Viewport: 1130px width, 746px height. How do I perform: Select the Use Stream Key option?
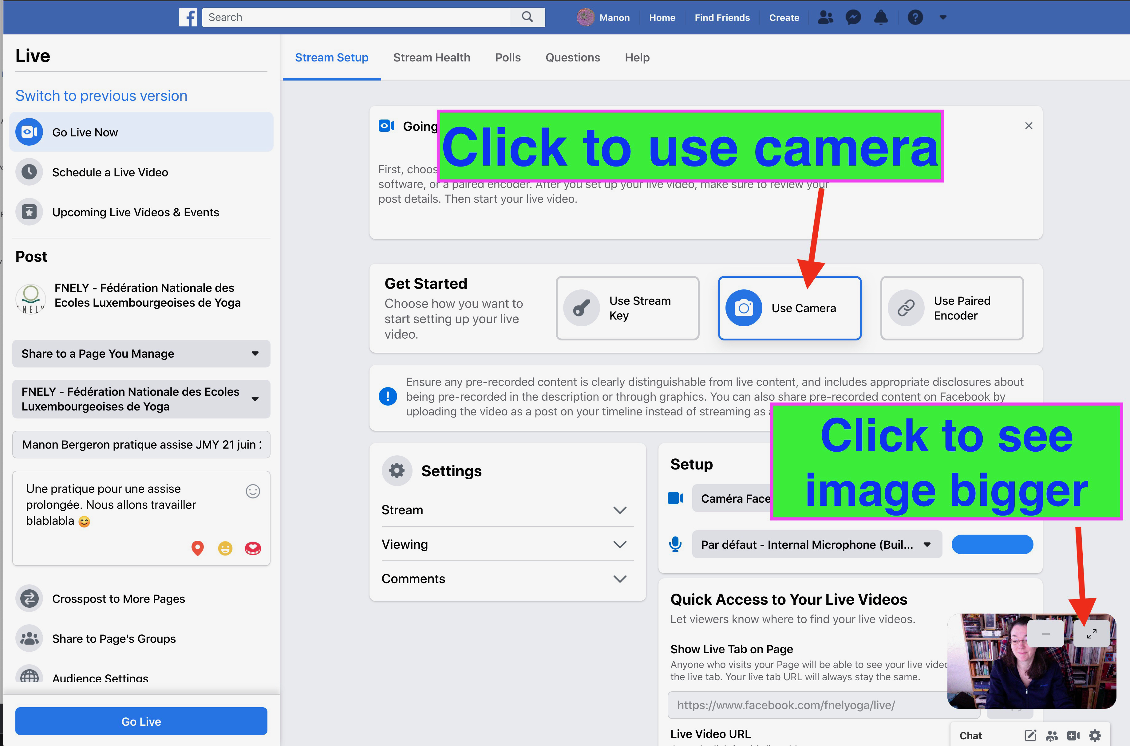tap(627, 308)
